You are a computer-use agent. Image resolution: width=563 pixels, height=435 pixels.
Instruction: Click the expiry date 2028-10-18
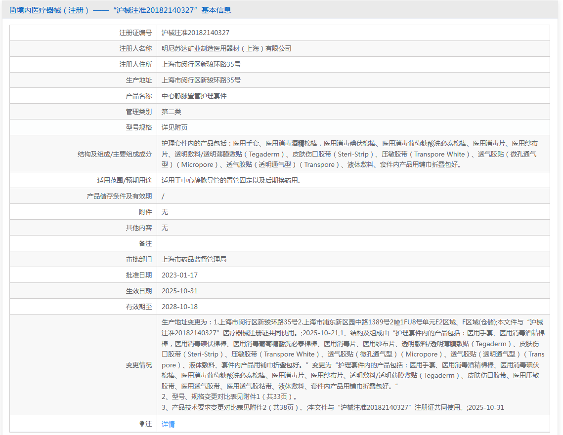pyautogui.click(x=179, y=307)
